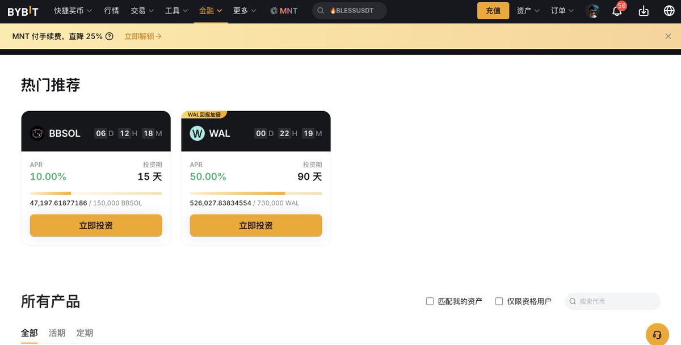Open the user profile avatar
This screenshot has width=681, height=345.
coord(592,11)
